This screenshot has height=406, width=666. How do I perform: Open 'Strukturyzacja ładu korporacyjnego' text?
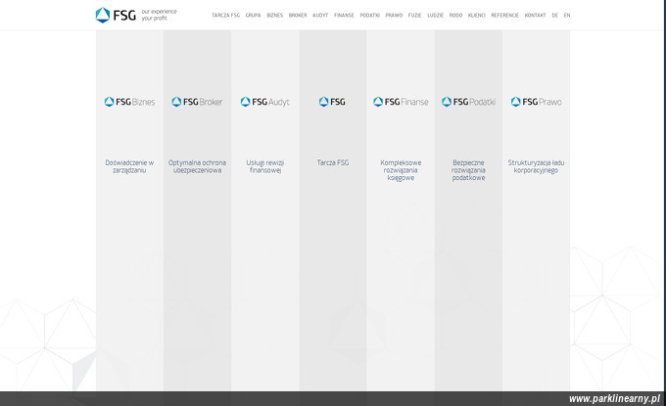click(536, 166)
